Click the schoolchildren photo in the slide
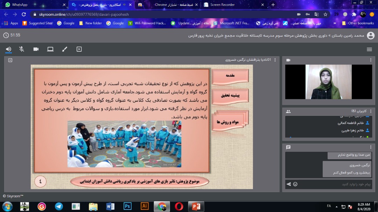Image resolution: width=378 pixels, height=212 pixels. tap(124, 144)
